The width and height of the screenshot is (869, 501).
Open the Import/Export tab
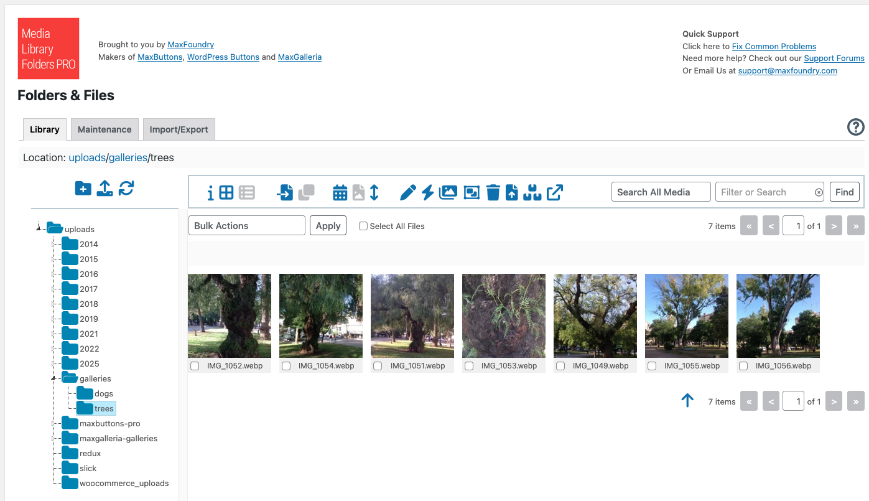[179, 129]
